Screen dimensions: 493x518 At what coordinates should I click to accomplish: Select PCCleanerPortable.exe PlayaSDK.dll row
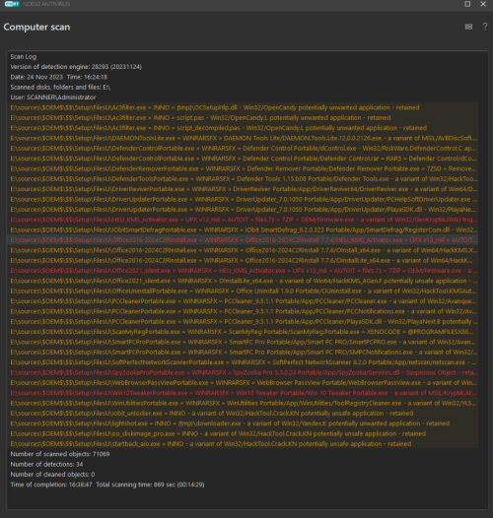tap(243, 322)
